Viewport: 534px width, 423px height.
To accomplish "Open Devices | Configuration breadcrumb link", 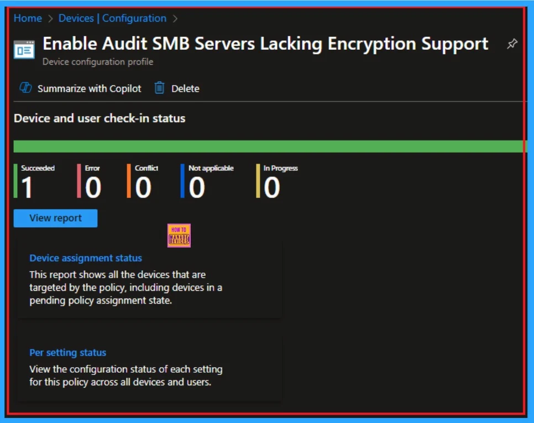I will click(112, 18).
